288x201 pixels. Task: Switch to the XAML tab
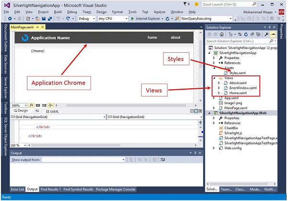[52, 111]
